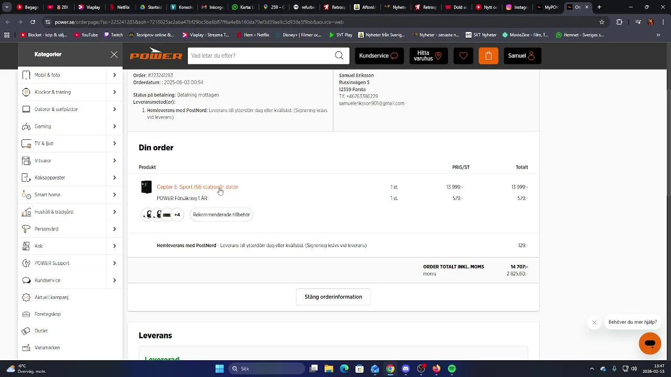Click the Cepter computer product thumbnail
The image size is (671, 377).
[146, 187]
